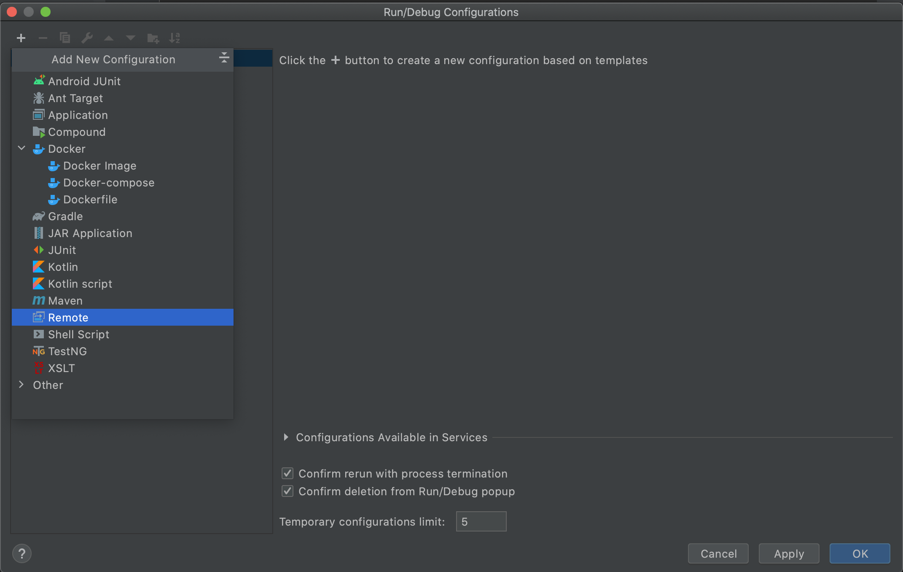The height and width of the screenshot is (572, 903).
Task: Click the Cancel button
Action: pyautogui.click(x=718, y=552)
